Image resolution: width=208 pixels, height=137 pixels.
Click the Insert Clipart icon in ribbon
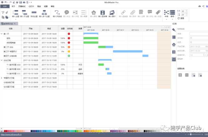point(103,12)
